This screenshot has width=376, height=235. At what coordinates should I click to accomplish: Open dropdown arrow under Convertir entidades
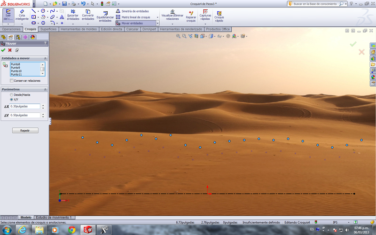[88, 24]
